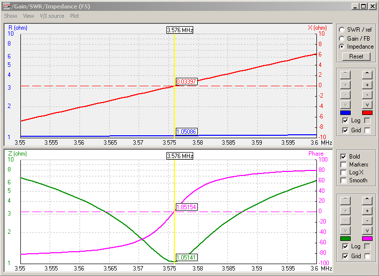Click the down-arrow button above the magenta swatch

tap(367, 230)
